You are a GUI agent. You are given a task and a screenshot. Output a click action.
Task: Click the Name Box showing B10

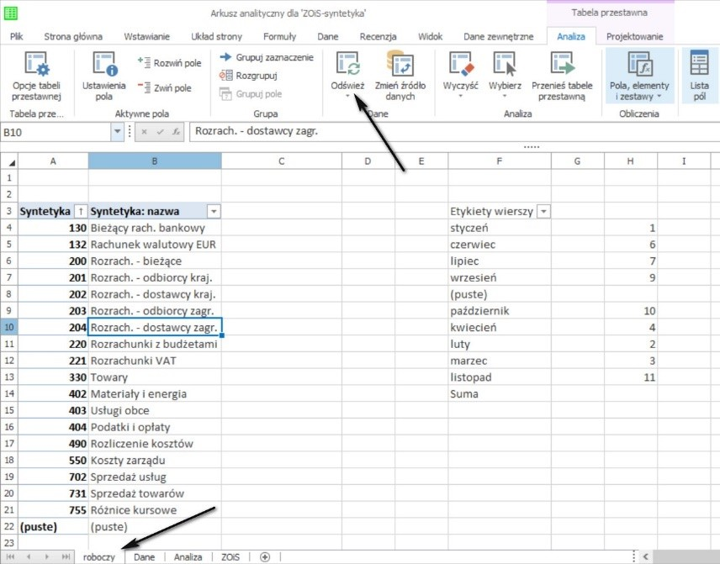[x=56, y=132]
